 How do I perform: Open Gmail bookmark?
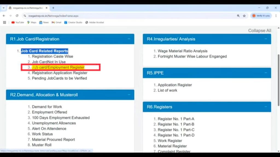point(56,22)
